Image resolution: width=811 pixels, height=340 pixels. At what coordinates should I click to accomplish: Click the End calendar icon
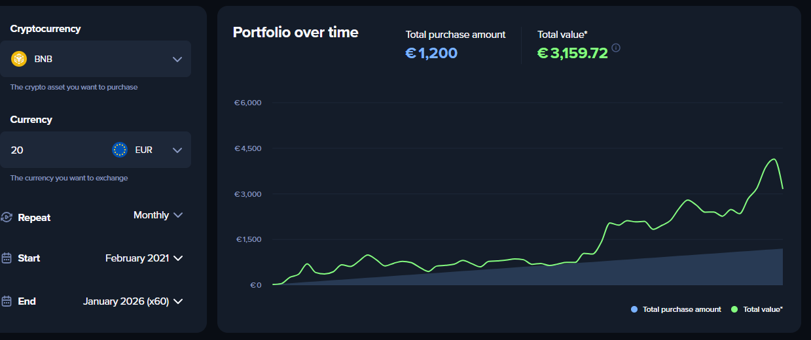(x=7, y=301)
